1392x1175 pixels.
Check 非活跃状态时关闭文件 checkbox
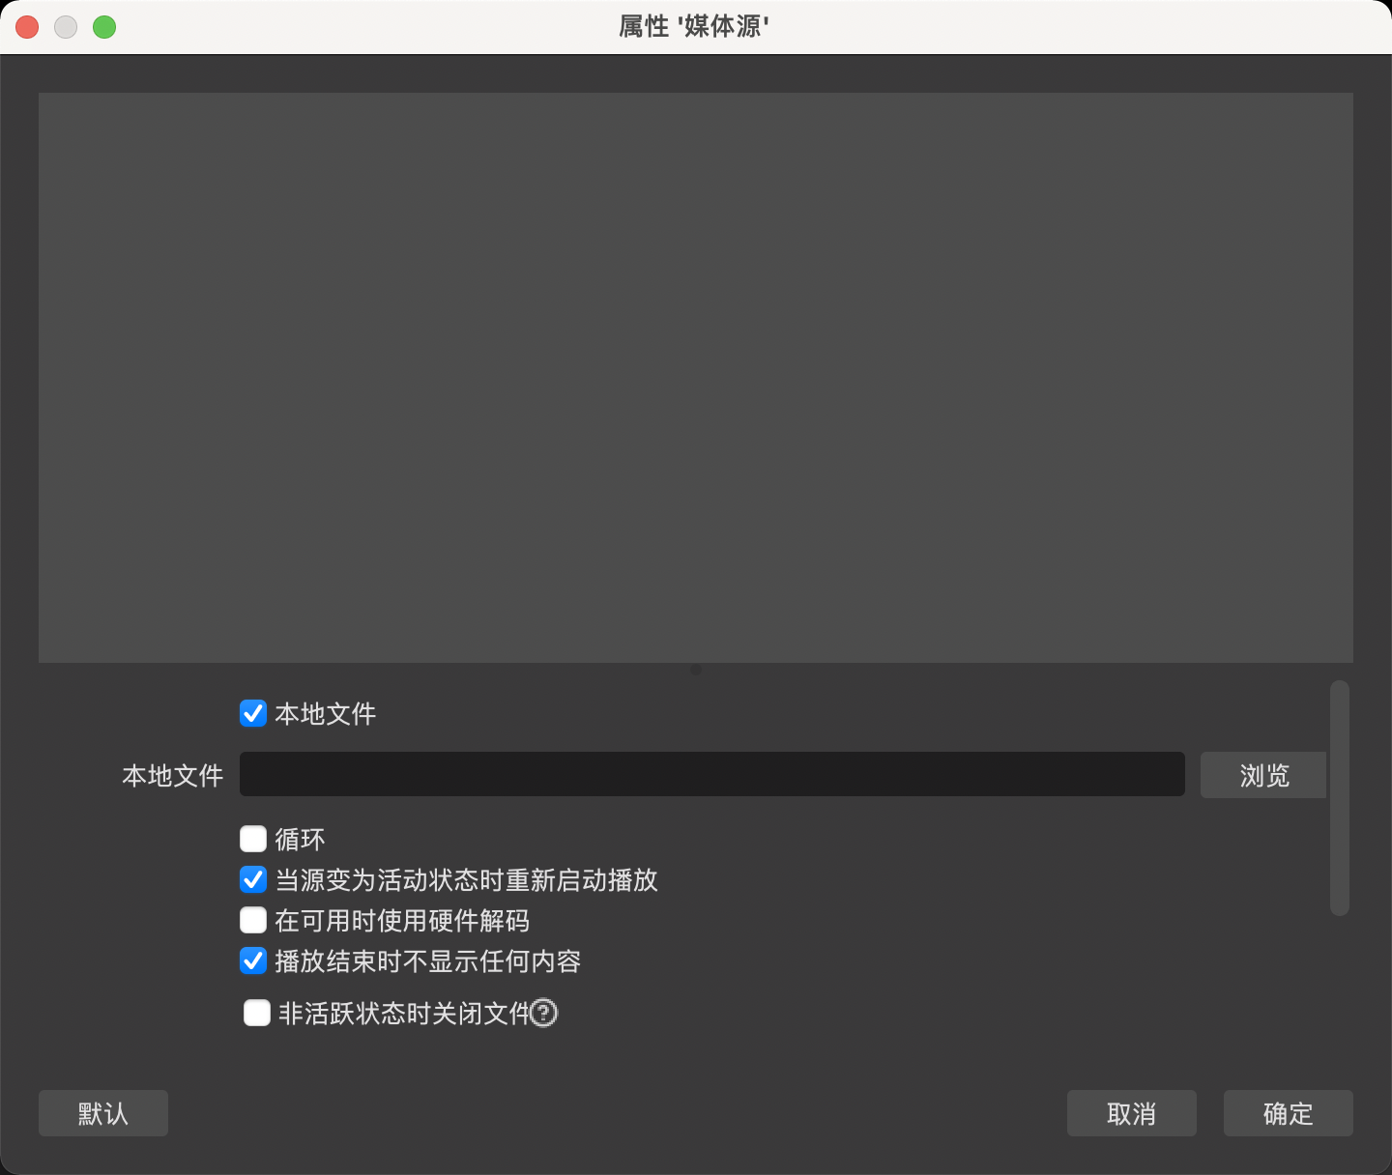pyautogui.click(x=257, y=1013)
